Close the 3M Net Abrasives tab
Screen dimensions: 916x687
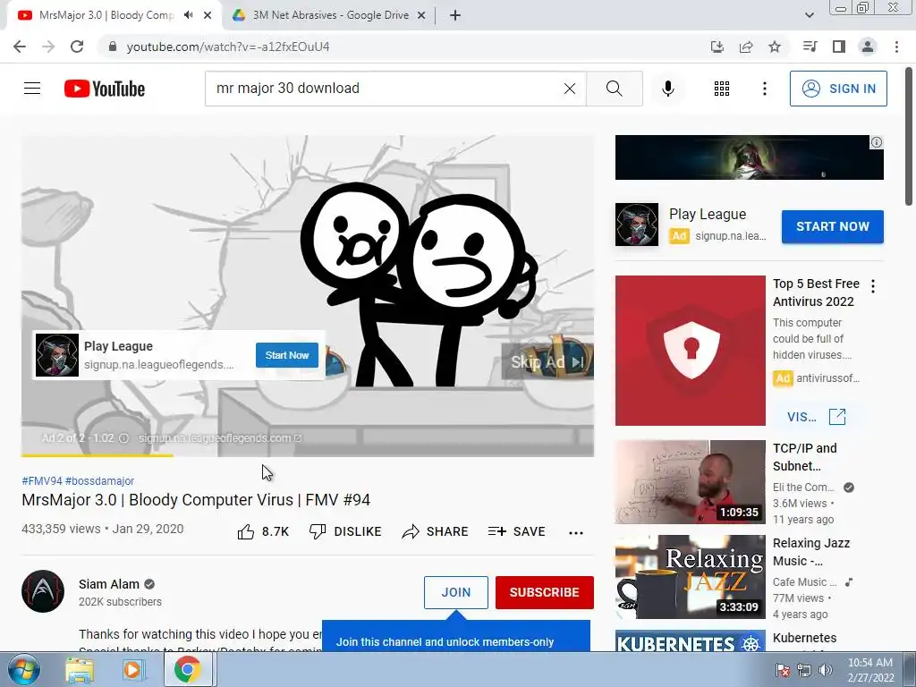click(x=421, y=15)
